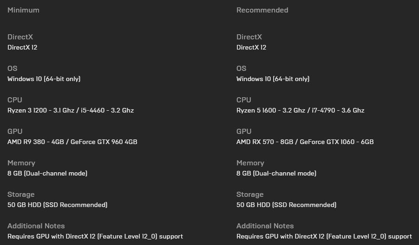419x245 pixels.
Task: Click minimum DirectX 12 value
Action: pyautogui.click(x=22, y=47)
